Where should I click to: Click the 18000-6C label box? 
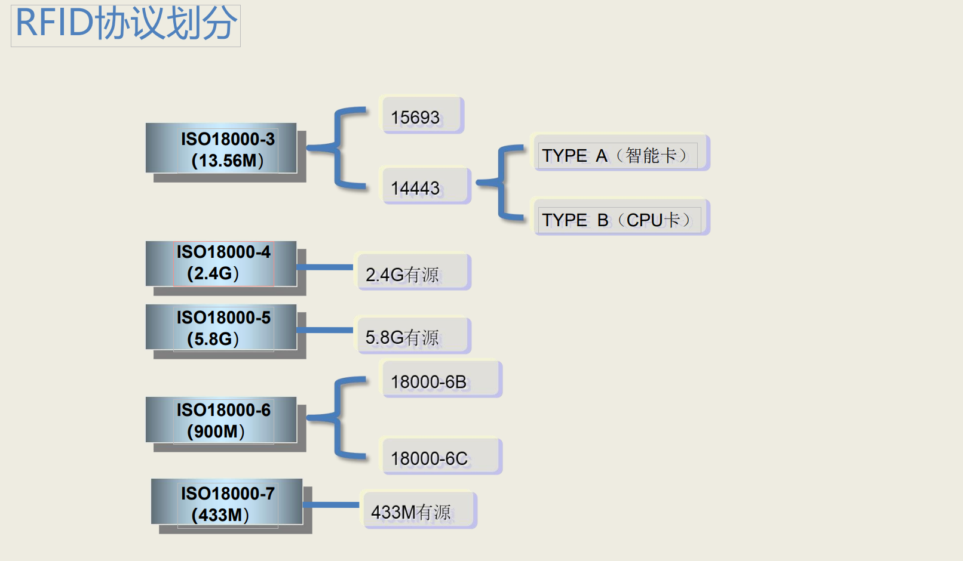(x=441, y=457)
